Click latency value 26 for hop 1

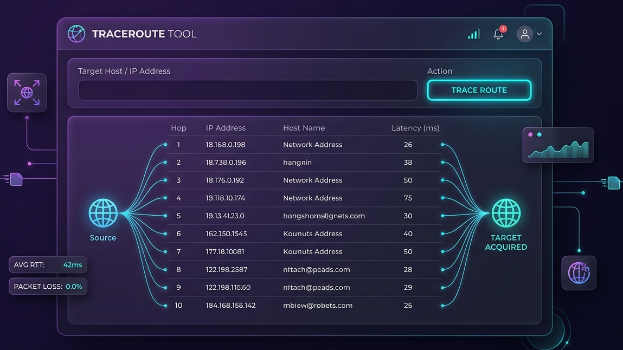coord(408,145)
